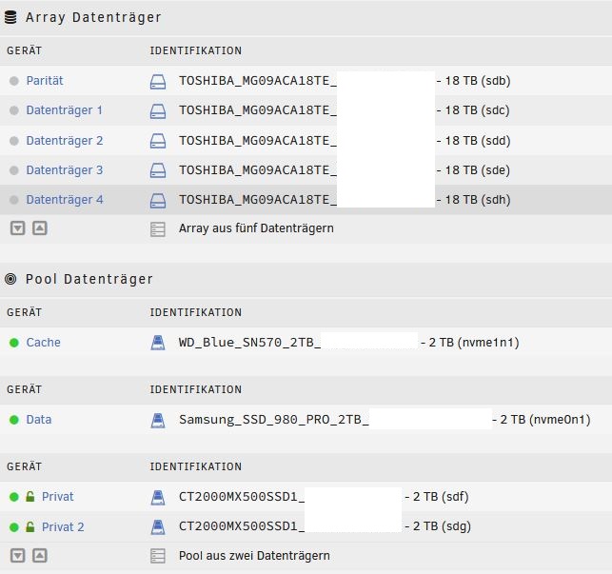Click the drive icon on Datenträger 4 row

click(x=158, y=200)
